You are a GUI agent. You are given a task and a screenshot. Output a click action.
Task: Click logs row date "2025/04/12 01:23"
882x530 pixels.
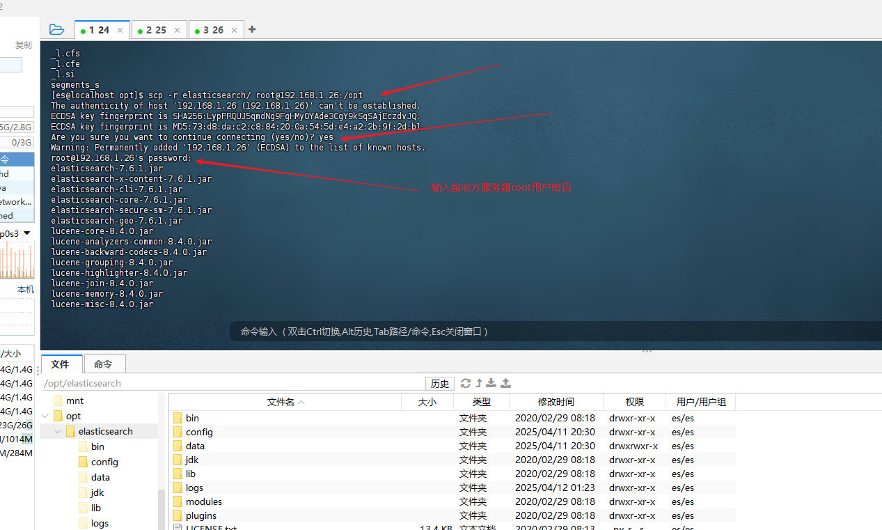pyautogui.click(x=555, y=488)
